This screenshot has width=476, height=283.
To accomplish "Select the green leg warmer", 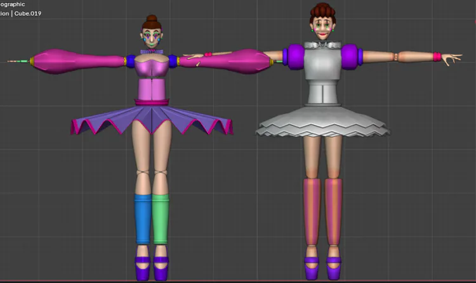I will [161, 219].
